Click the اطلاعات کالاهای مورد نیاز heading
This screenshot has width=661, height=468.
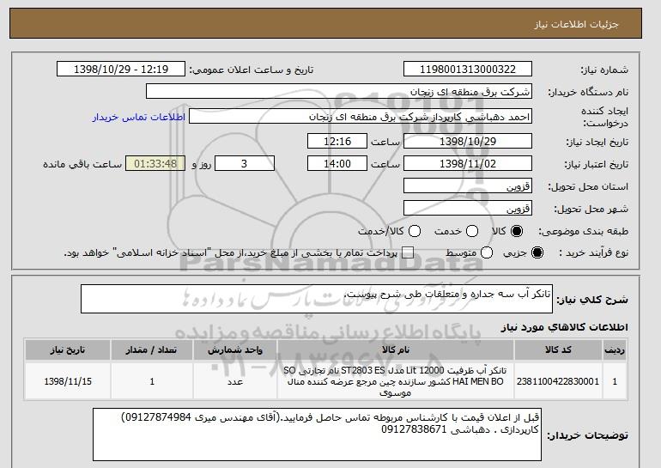click(x=565, y=327)
